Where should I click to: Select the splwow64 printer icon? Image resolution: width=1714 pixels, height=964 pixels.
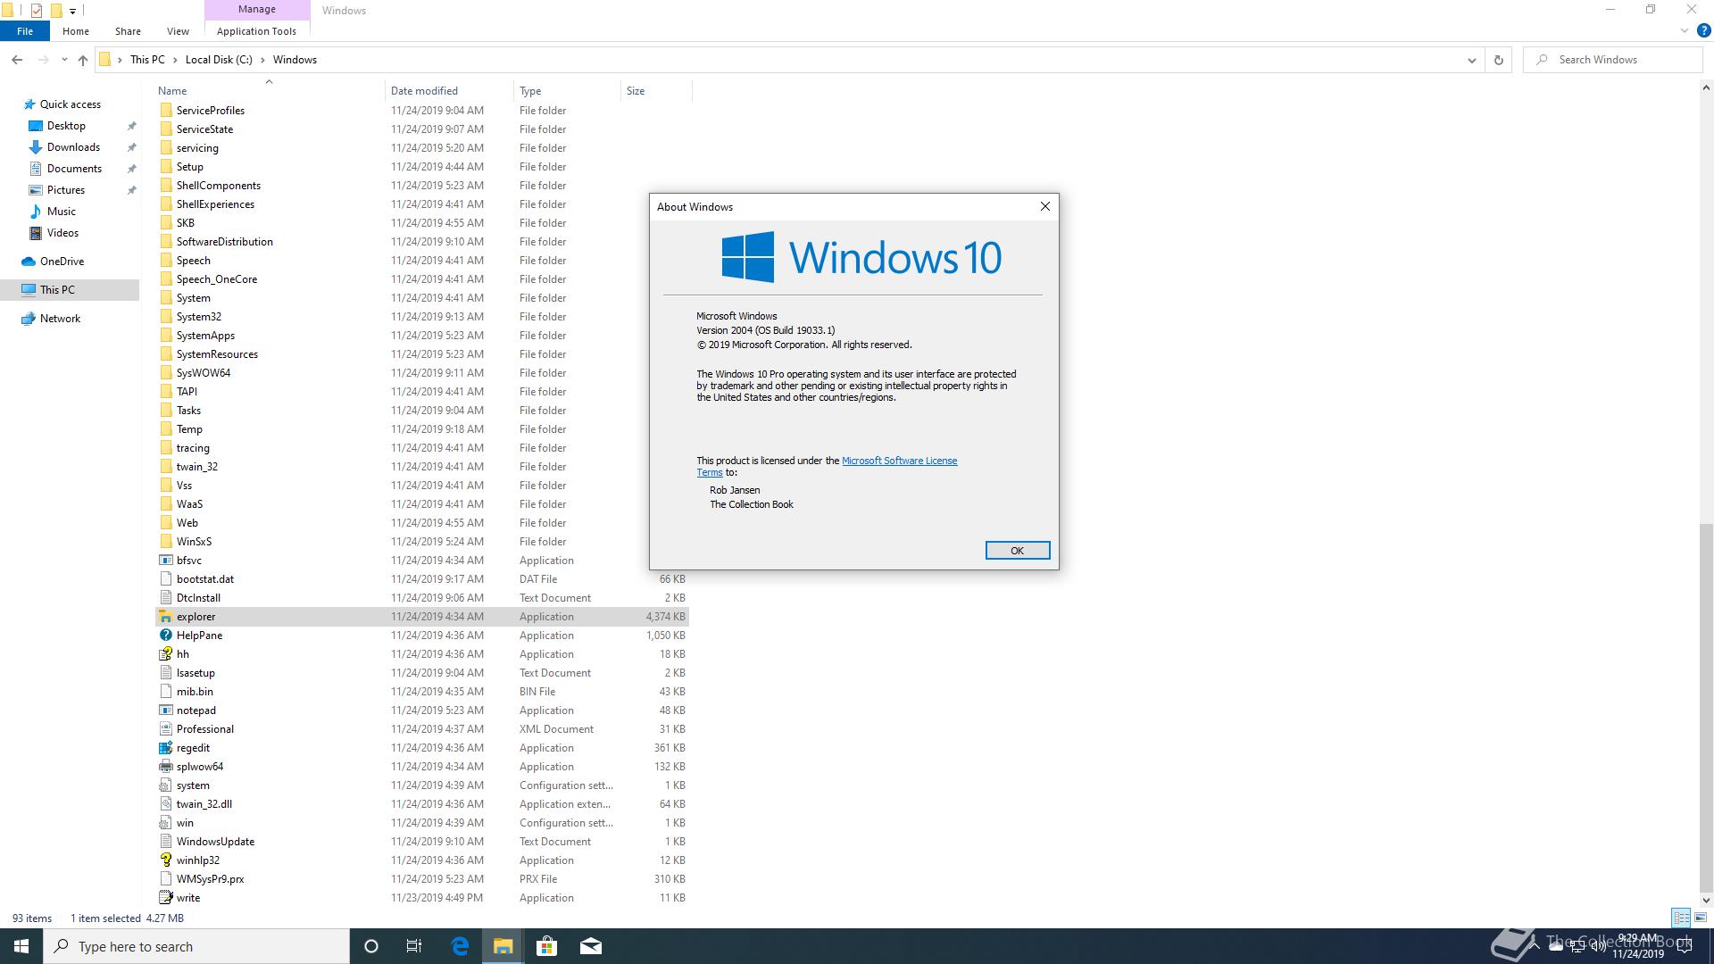[x=165, y=767]
